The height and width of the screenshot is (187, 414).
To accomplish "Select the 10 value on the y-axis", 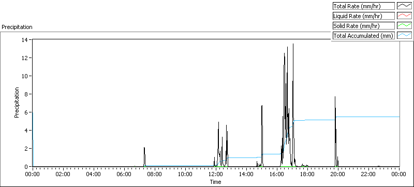I will point(25,76).
